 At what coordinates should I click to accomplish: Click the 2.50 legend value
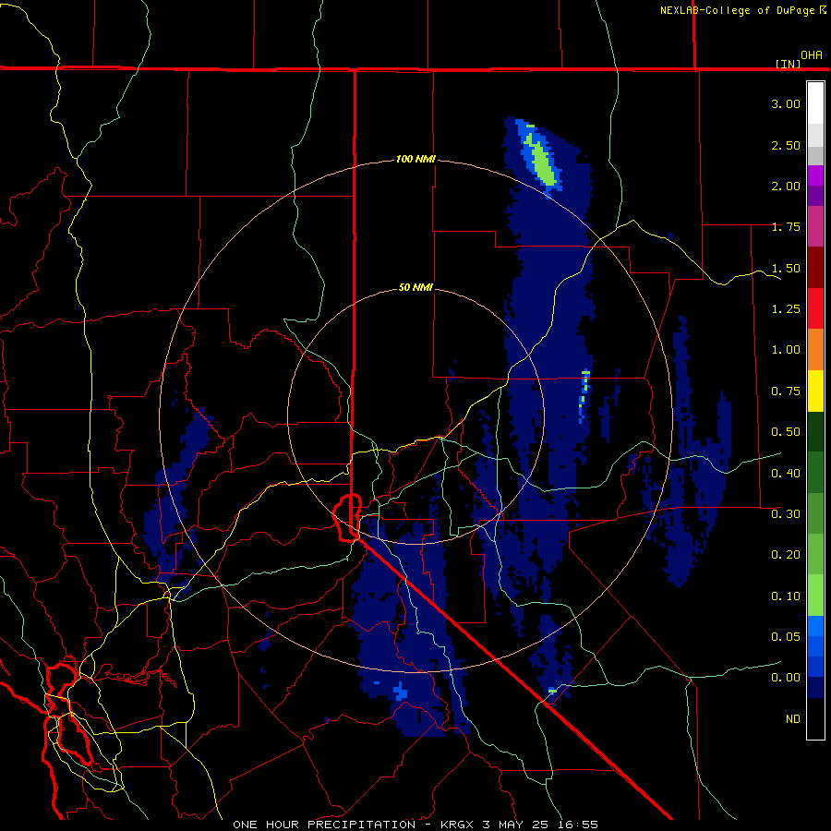786,145
